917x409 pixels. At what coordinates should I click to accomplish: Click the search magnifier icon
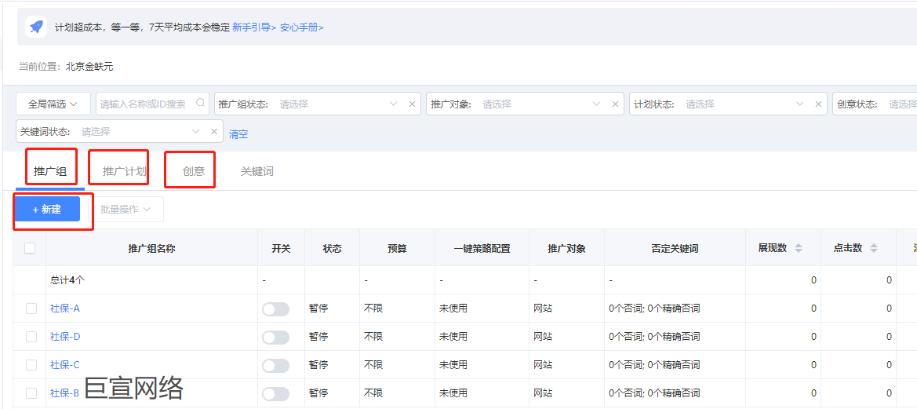coord(200,103)
